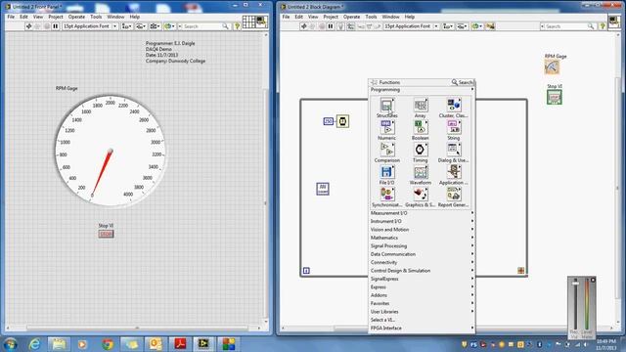The image size is (626, 352).
Task: Open Google Chrome from taskbar
Action: click(107, 344)
